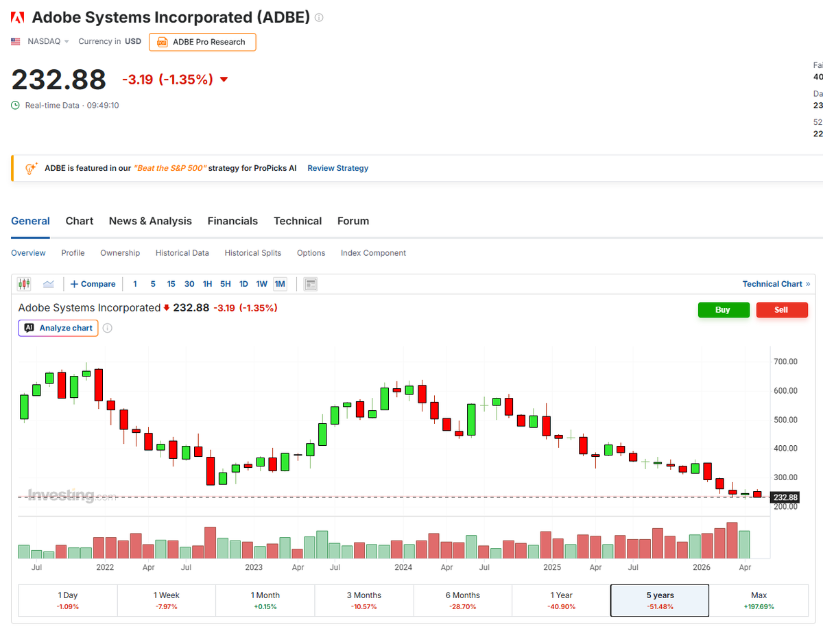
Task: Select the 5 years performance range
Action: click(x=660, y=601)
